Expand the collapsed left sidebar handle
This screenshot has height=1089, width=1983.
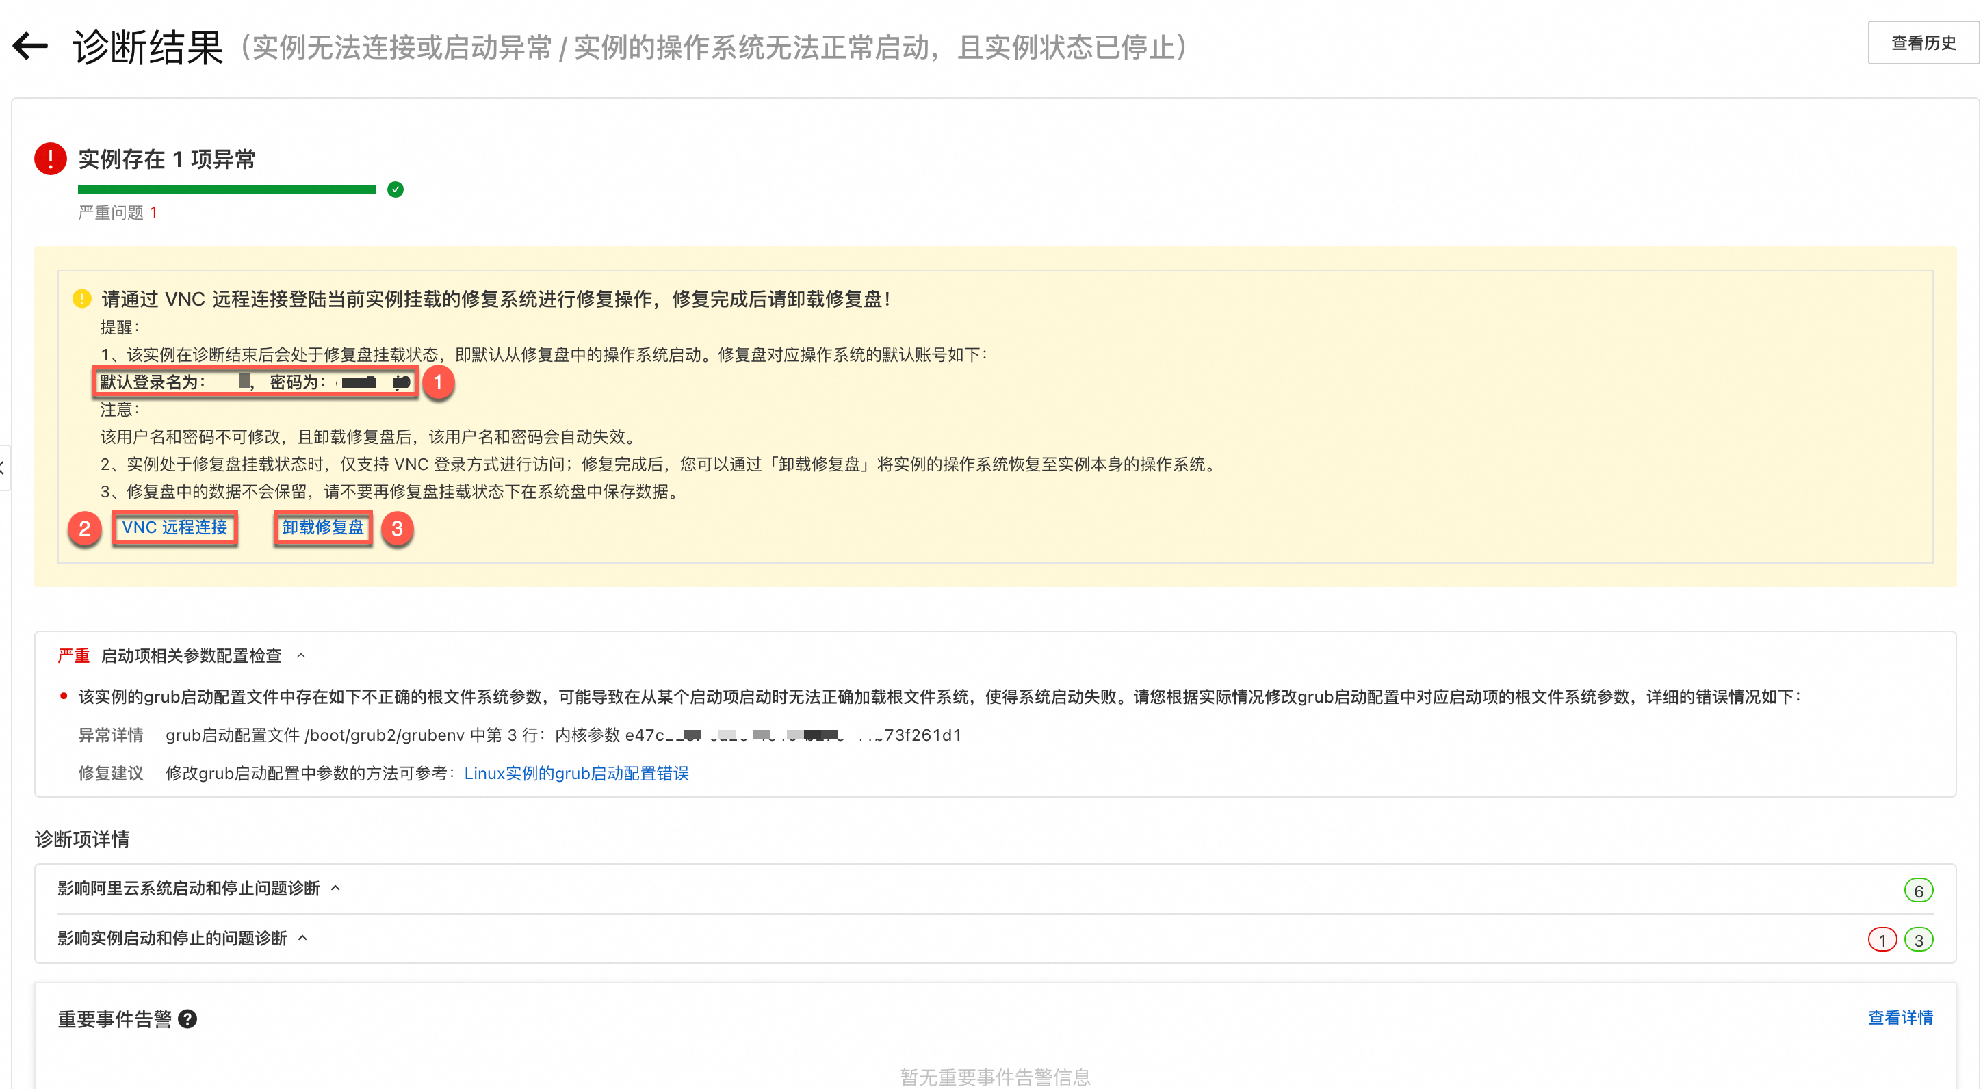4,467
